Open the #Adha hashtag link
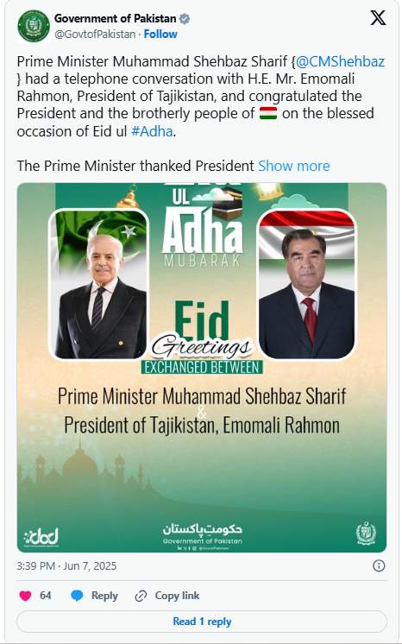 (152, 131)
